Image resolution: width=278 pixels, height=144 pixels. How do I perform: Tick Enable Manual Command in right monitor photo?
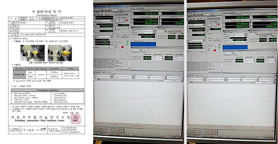click(224, 44)
